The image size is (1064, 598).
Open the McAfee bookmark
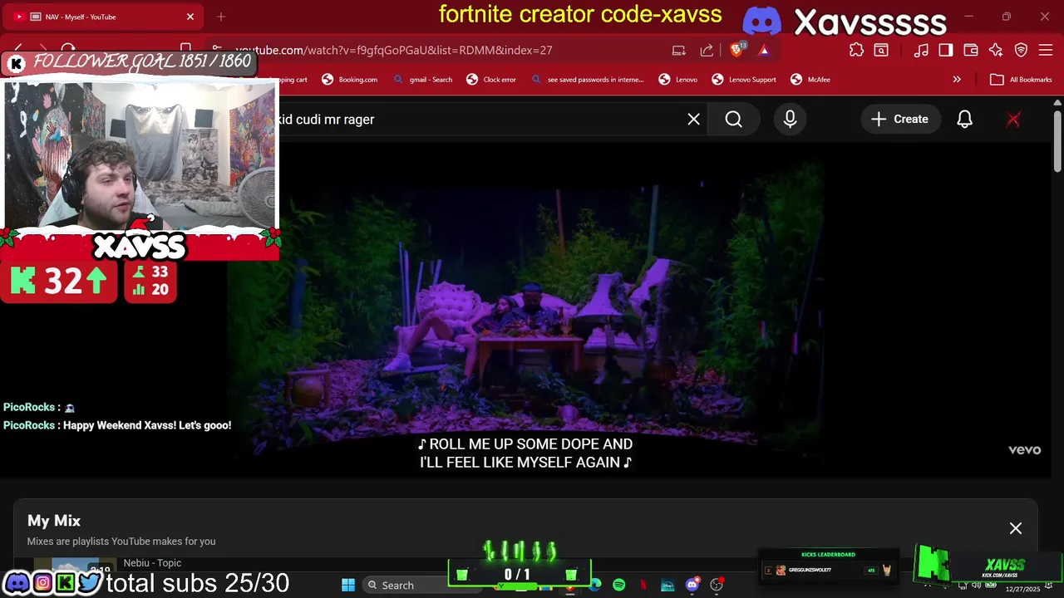pos(810,80)
